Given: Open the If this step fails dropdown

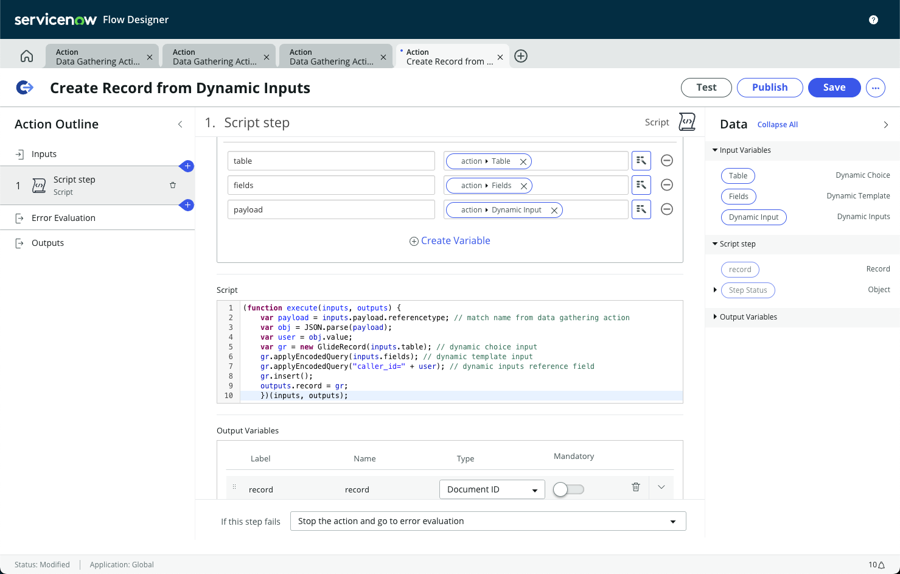Looking at the screenshot, I should pos(488,521).
